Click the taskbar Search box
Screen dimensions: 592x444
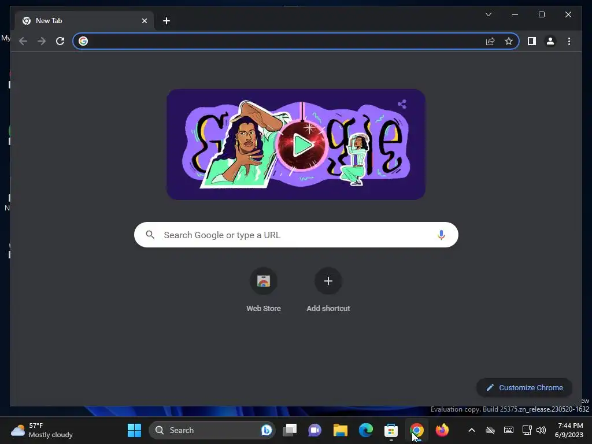[x=212, y=430]
